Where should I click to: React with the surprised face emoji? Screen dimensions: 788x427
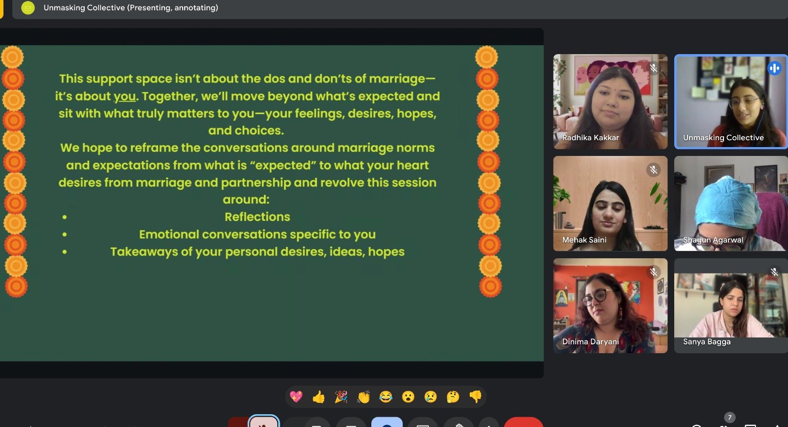click(408, 396)
